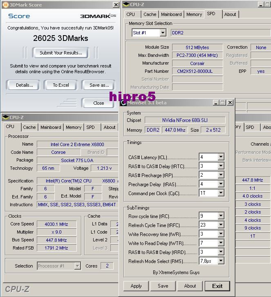Image resolution: width=271 pixels, height=297 pixels.
Task: Click Voltage value 1.213 v
Action: (105, 168)
